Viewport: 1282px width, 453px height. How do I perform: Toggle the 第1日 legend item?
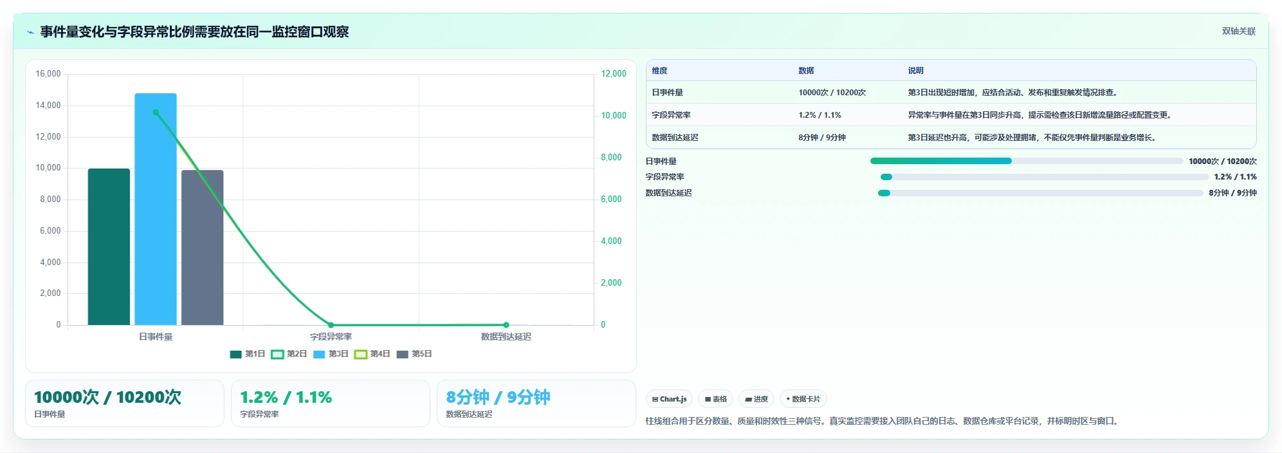click(248, 354)
